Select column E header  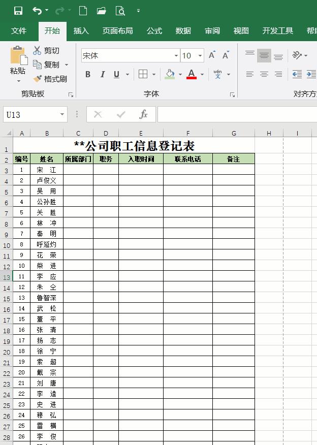(x=141, y=133)
